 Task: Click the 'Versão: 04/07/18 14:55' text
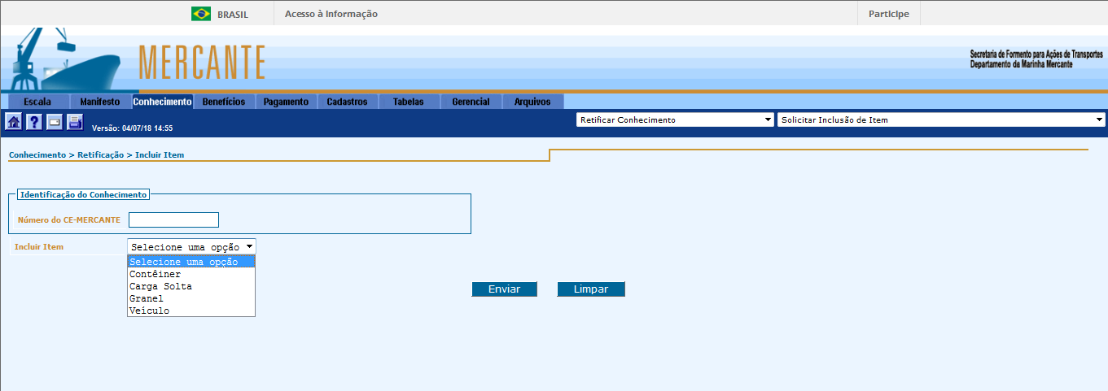coord(133,128)
